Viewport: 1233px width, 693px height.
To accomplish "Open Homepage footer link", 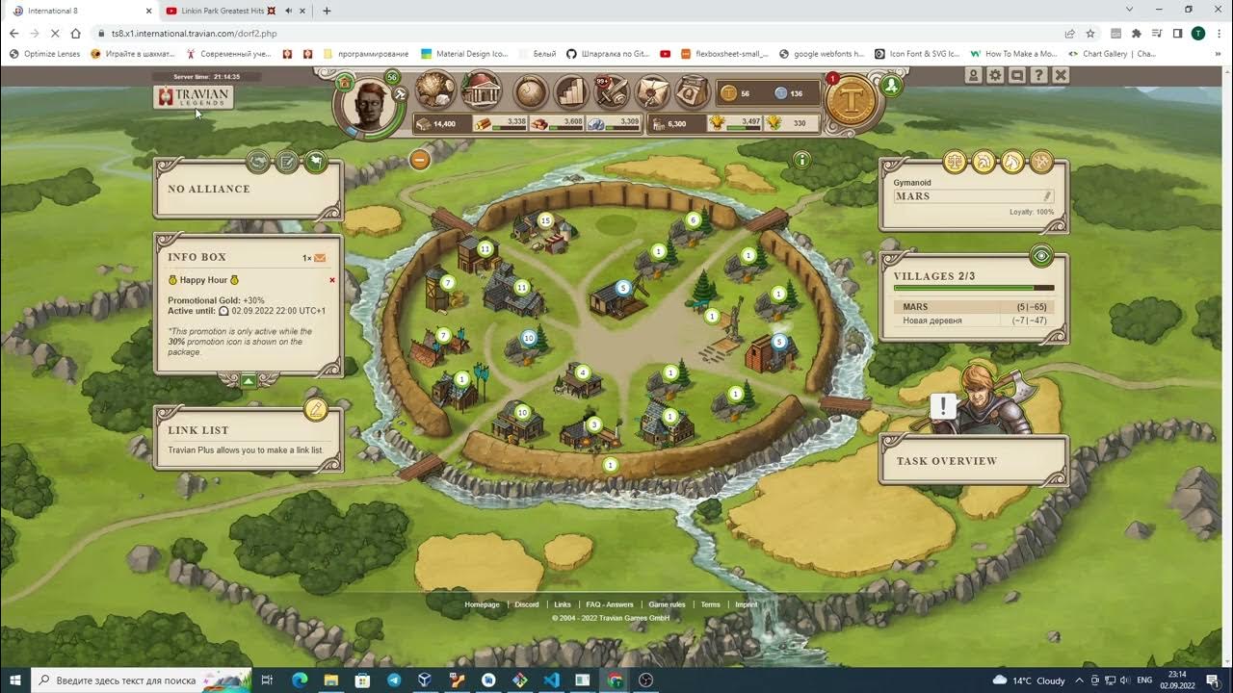I will tap(482, 604).
